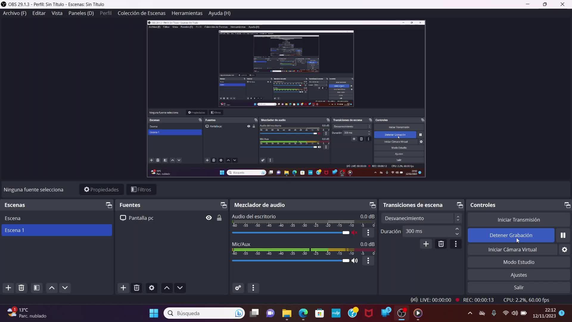Add a new scene transition plus icon
This screenshot has width=572, height=322.
click(426, 244)
